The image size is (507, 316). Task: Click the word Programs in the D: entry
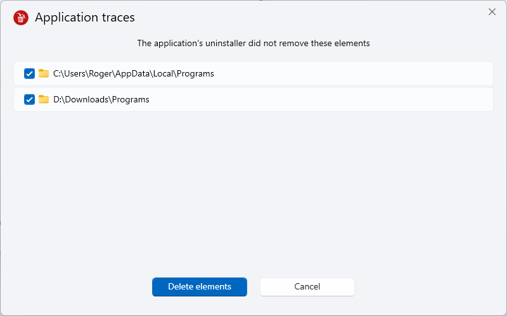(131, 99)
